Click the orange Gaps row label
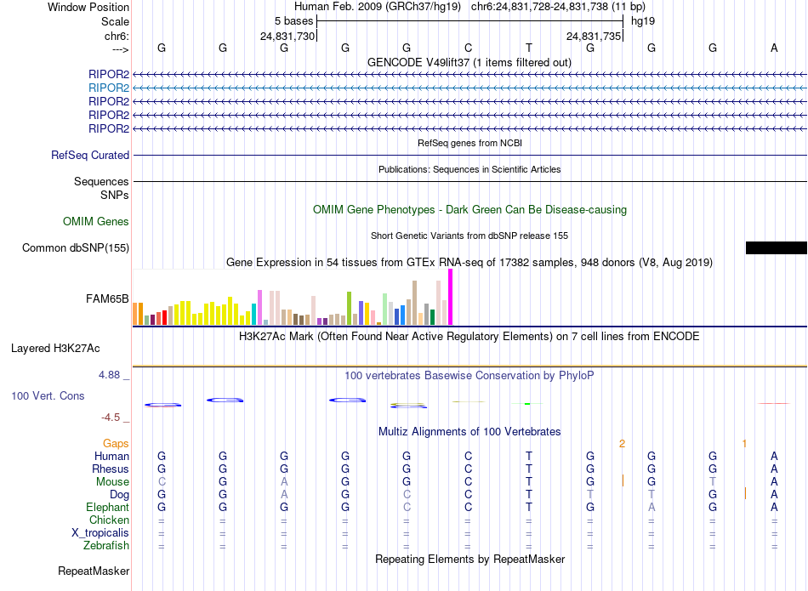 tap(116, 444)
